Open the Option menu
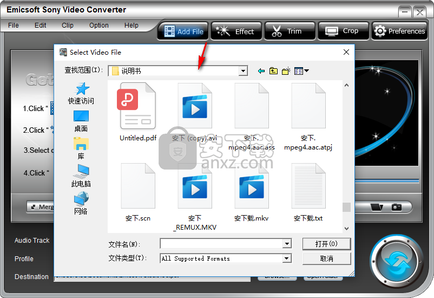This screenshot has height=298, width=434. pos(99,25)
